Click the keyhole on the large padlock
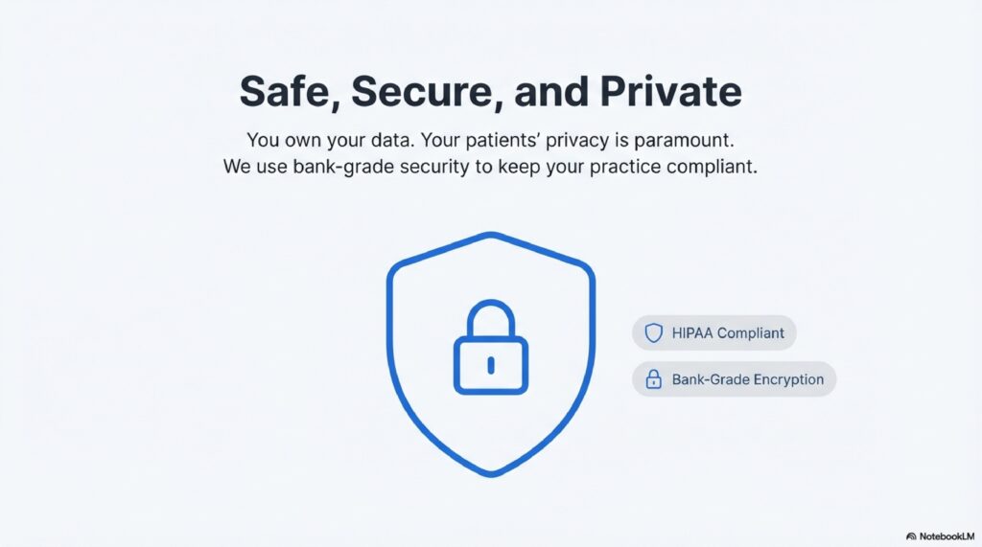The height and width of the screenshot is (547, 982). click(490, 365)
